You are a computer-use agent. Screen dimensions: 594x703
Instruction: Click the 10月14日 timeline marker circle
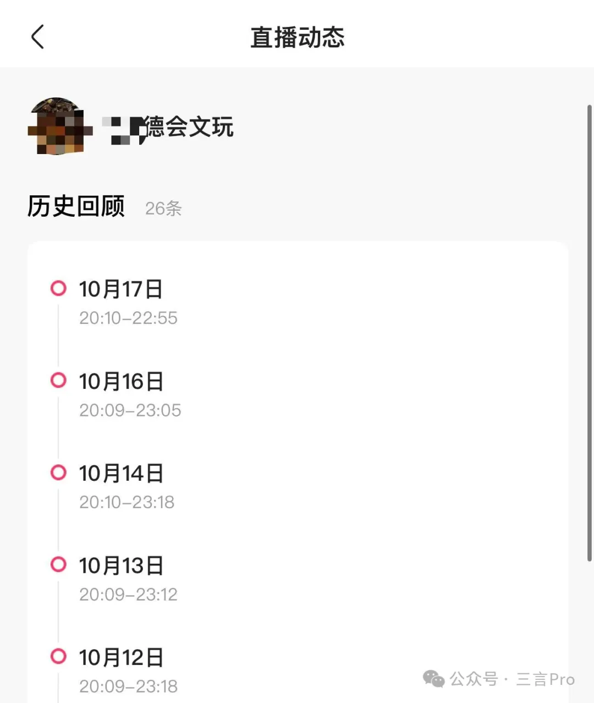58,473
